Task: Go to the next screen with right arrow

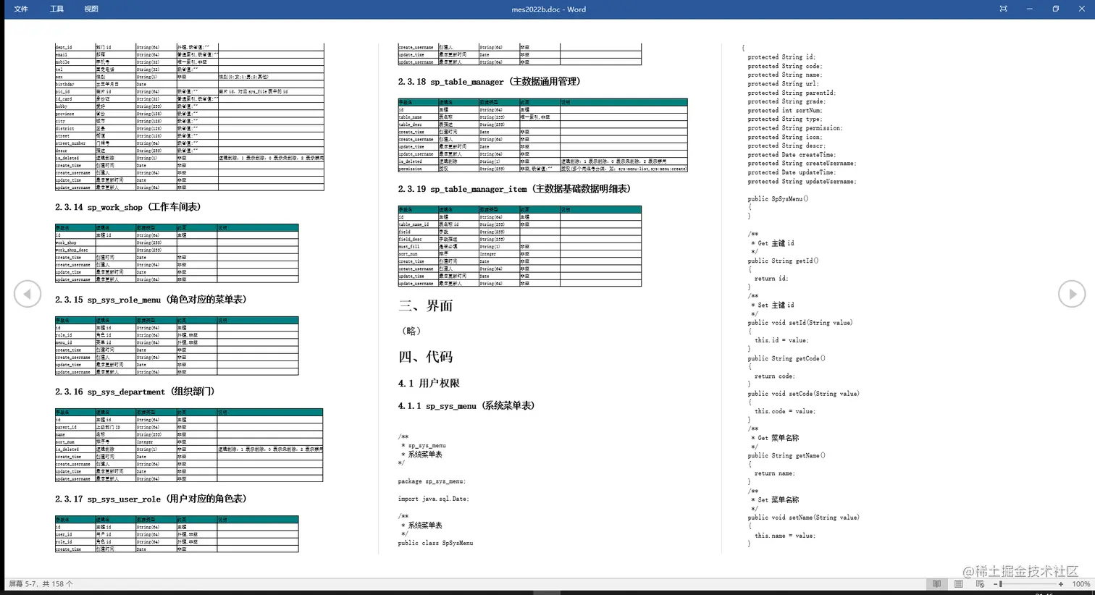Action: pyautogui.click(x=1072, y=294)
